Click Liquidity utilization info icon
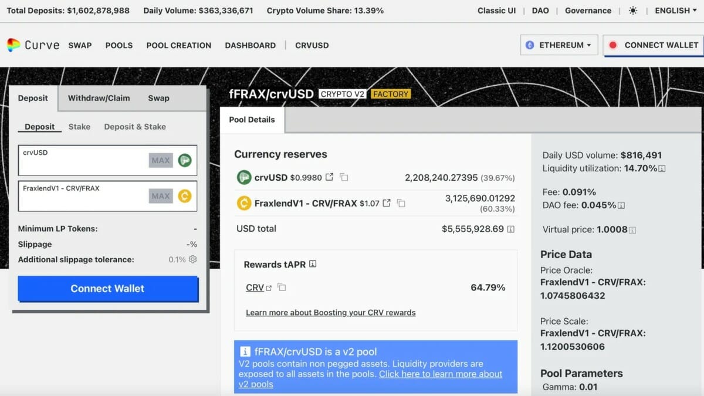Viewport: 704px width, 396px height. tap(662, 168)
